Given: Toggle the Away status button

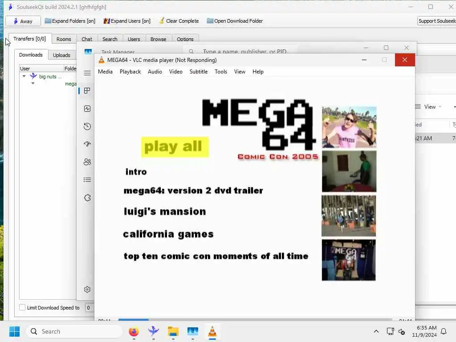Looking at the screenshot, I should [x=23, y=21].
